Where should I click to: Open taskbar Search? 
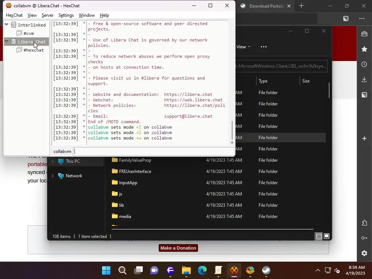click(122, 270)
